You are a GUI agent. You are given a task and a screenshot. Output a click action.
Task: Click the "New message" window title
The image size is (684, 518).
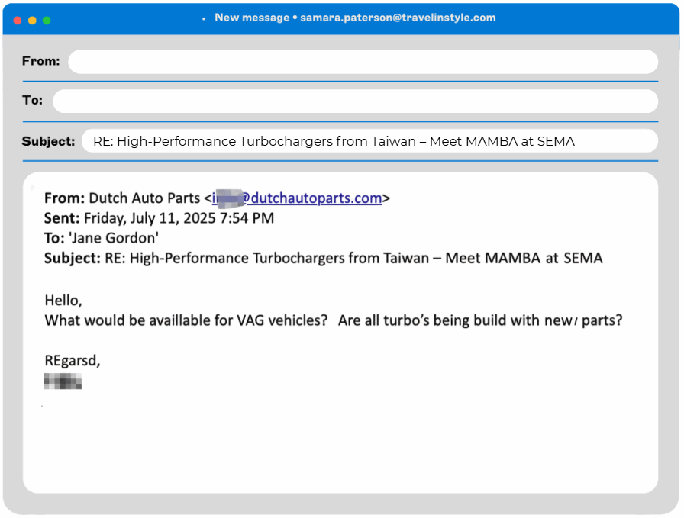252,18
